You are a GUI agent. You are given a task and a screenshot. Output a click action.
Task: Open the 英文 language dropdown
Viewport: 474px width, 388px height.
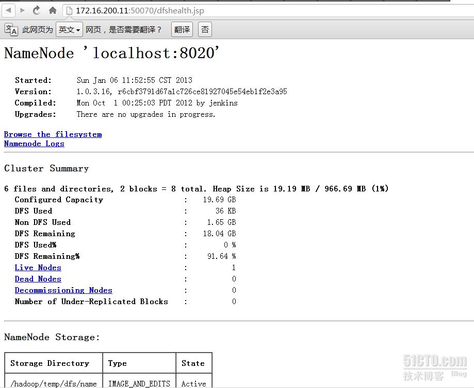point(69,29)
